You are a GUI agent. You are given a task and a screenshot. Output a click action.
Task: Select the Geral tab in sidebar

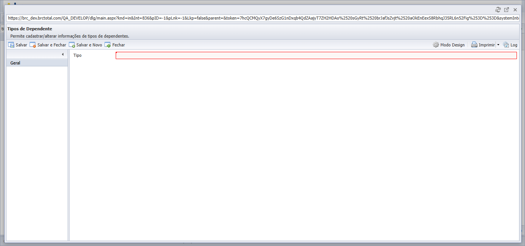pos(37,63)
